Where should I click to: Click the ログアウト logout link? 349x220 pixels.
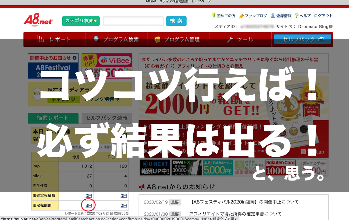(x=323, y=16)
